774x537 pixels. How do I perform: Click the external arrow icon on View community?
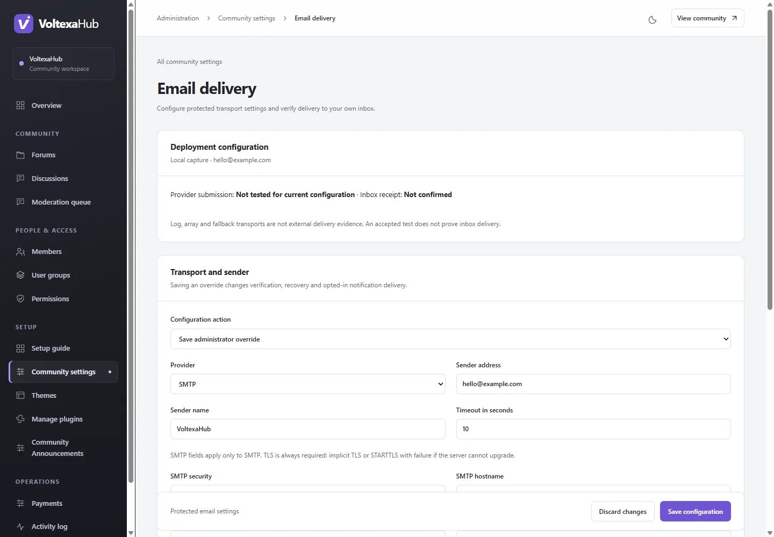tap(734, 18)
